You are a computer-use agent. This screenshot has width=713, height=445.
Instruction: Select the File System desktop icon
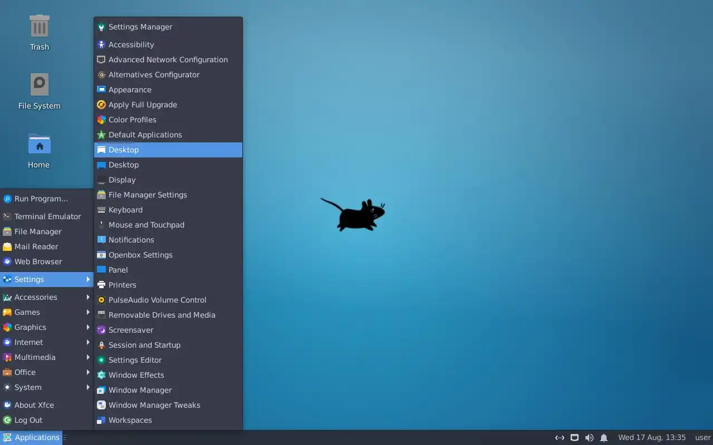[x=39, y=92]
